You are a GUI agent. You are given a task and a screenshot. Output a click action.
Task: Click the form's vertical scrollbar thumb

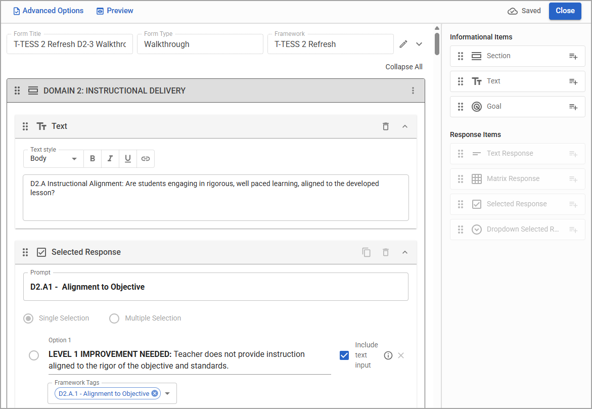coord(437,44)
